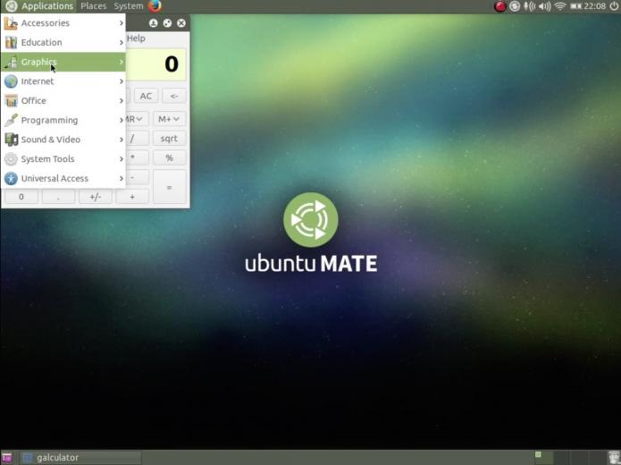Open the Education submenu
The height and width of the screenshot is (465, 621).
63,42
